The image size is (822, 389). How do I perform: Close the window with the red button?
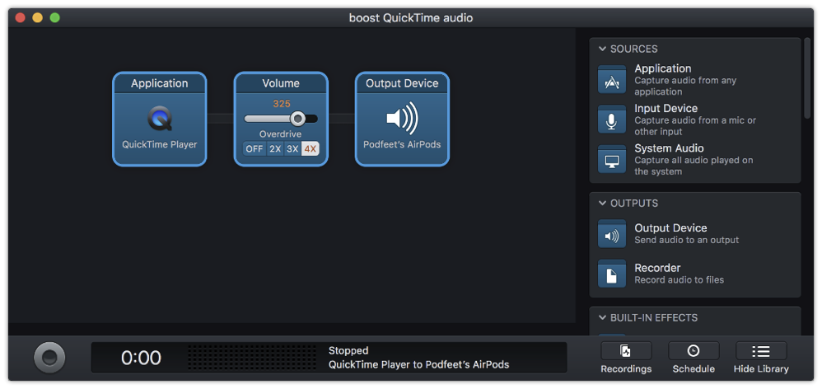click(20, 18)
